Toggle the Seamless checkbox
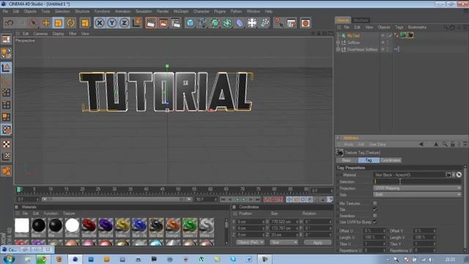 (374, 216)
